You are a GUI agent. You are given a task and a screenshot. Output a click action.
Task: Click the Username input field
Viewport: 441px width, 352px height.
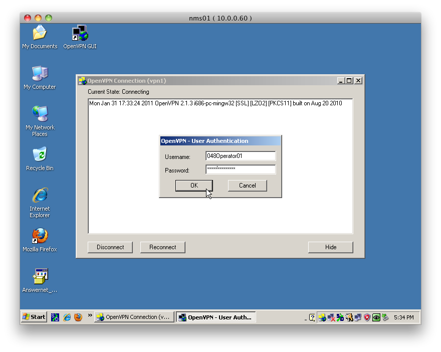coord(241,156)
